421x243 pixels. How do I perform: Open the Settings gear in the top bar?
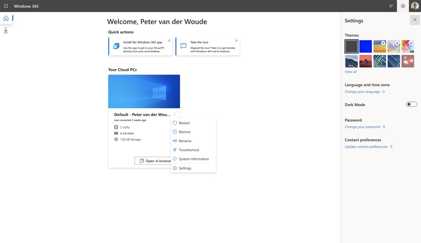(x=403, y=6)
